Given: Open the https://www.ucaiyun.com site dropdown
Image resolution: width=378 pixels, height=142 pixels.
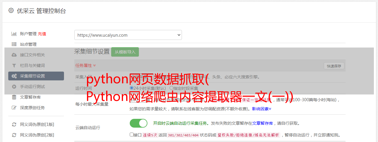Looking at the screenshot, I should 128,35.
